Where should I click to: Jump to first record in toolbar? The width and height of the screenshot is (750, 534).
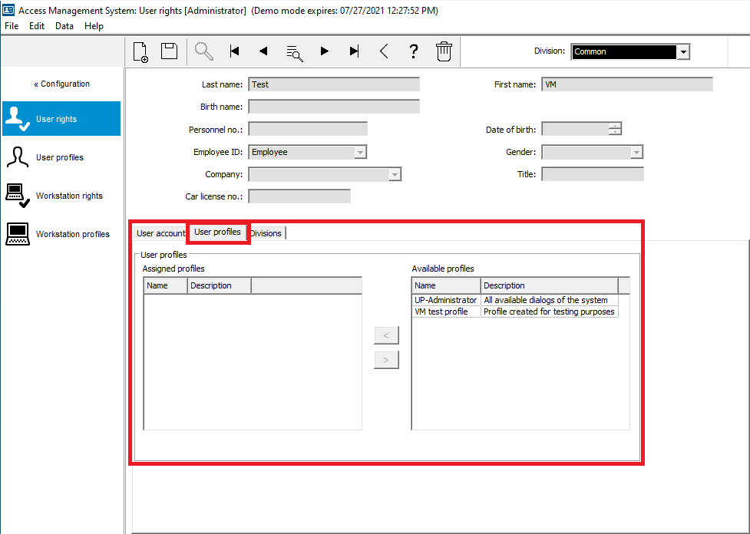[x=235, y=51]
